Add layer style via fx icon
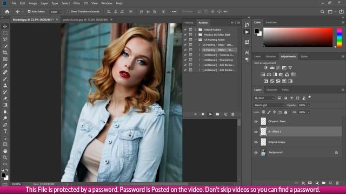The width and height of the screenshot is (346, 194). 303,183
